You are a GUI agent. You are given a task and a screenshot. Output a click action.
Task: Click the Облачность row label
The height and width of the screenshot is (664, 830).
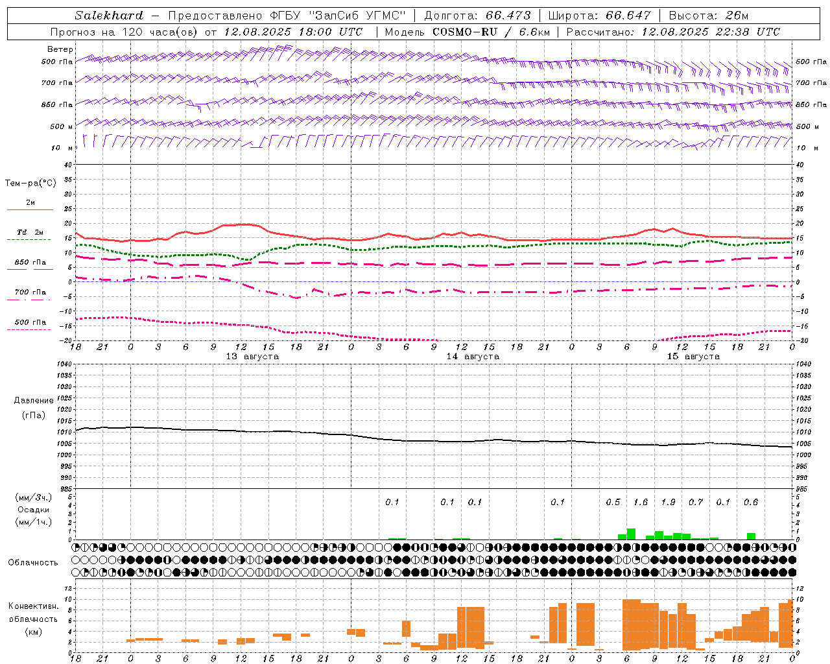[33, 563]
